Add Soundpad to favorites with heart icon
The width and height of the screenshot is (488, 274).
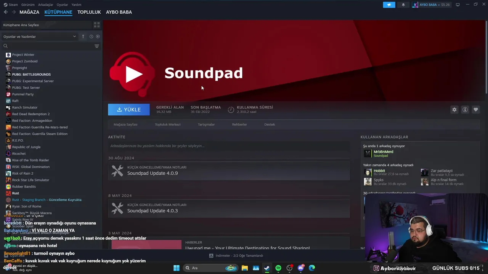pyautogui.click(x=476, y=110)
